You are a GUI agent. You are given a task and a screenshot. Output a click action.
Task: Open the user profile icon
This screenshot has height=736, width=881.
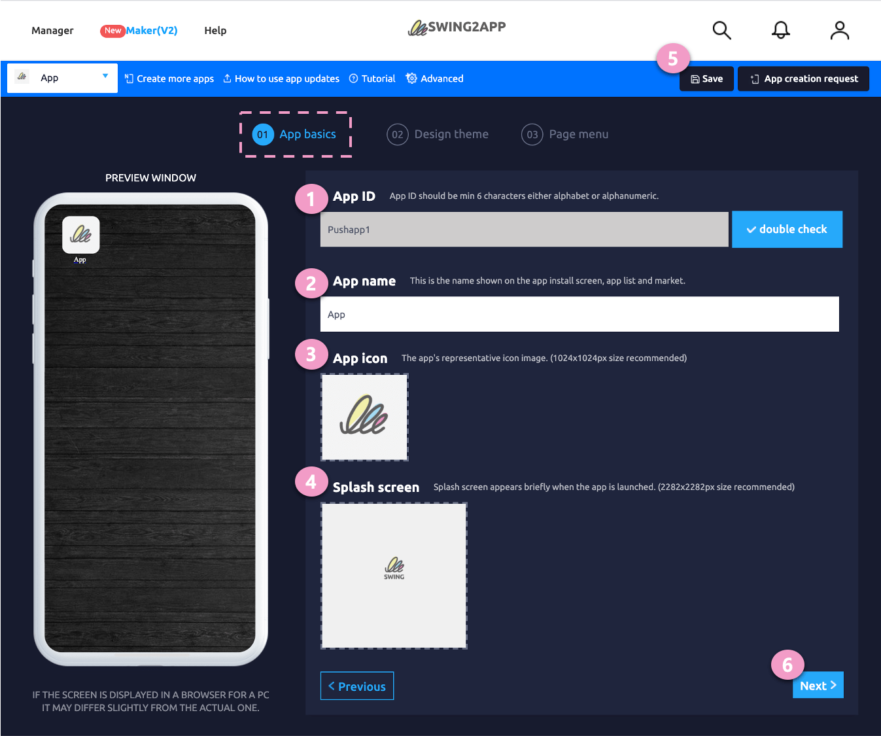[839, 31]
